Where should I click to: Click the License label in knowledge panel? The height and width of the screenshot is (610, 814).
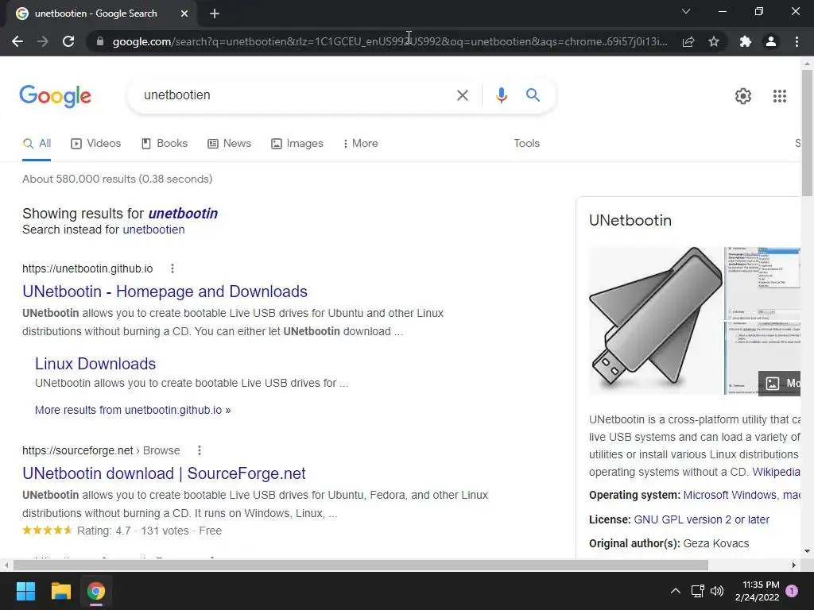pyautogui.click(x=610, y=519)
